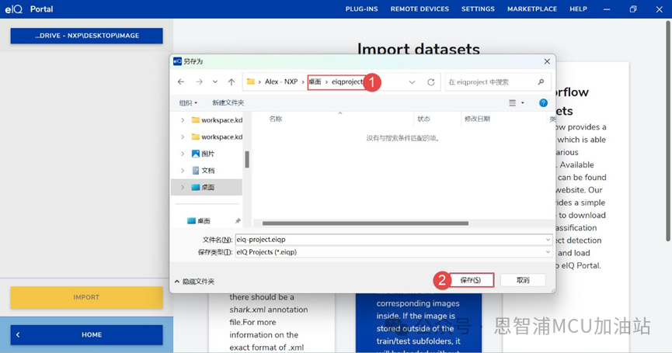The height and width of the screenshot is (353, 672).
Task: Expand the selected 桌面 tree node
Action: [183, 188]
